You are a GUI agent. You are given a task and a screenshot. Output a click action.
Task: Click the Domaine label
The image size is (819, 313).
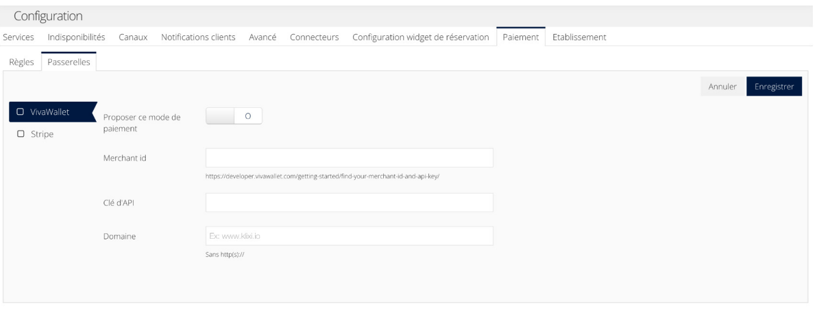pos(119,236)
